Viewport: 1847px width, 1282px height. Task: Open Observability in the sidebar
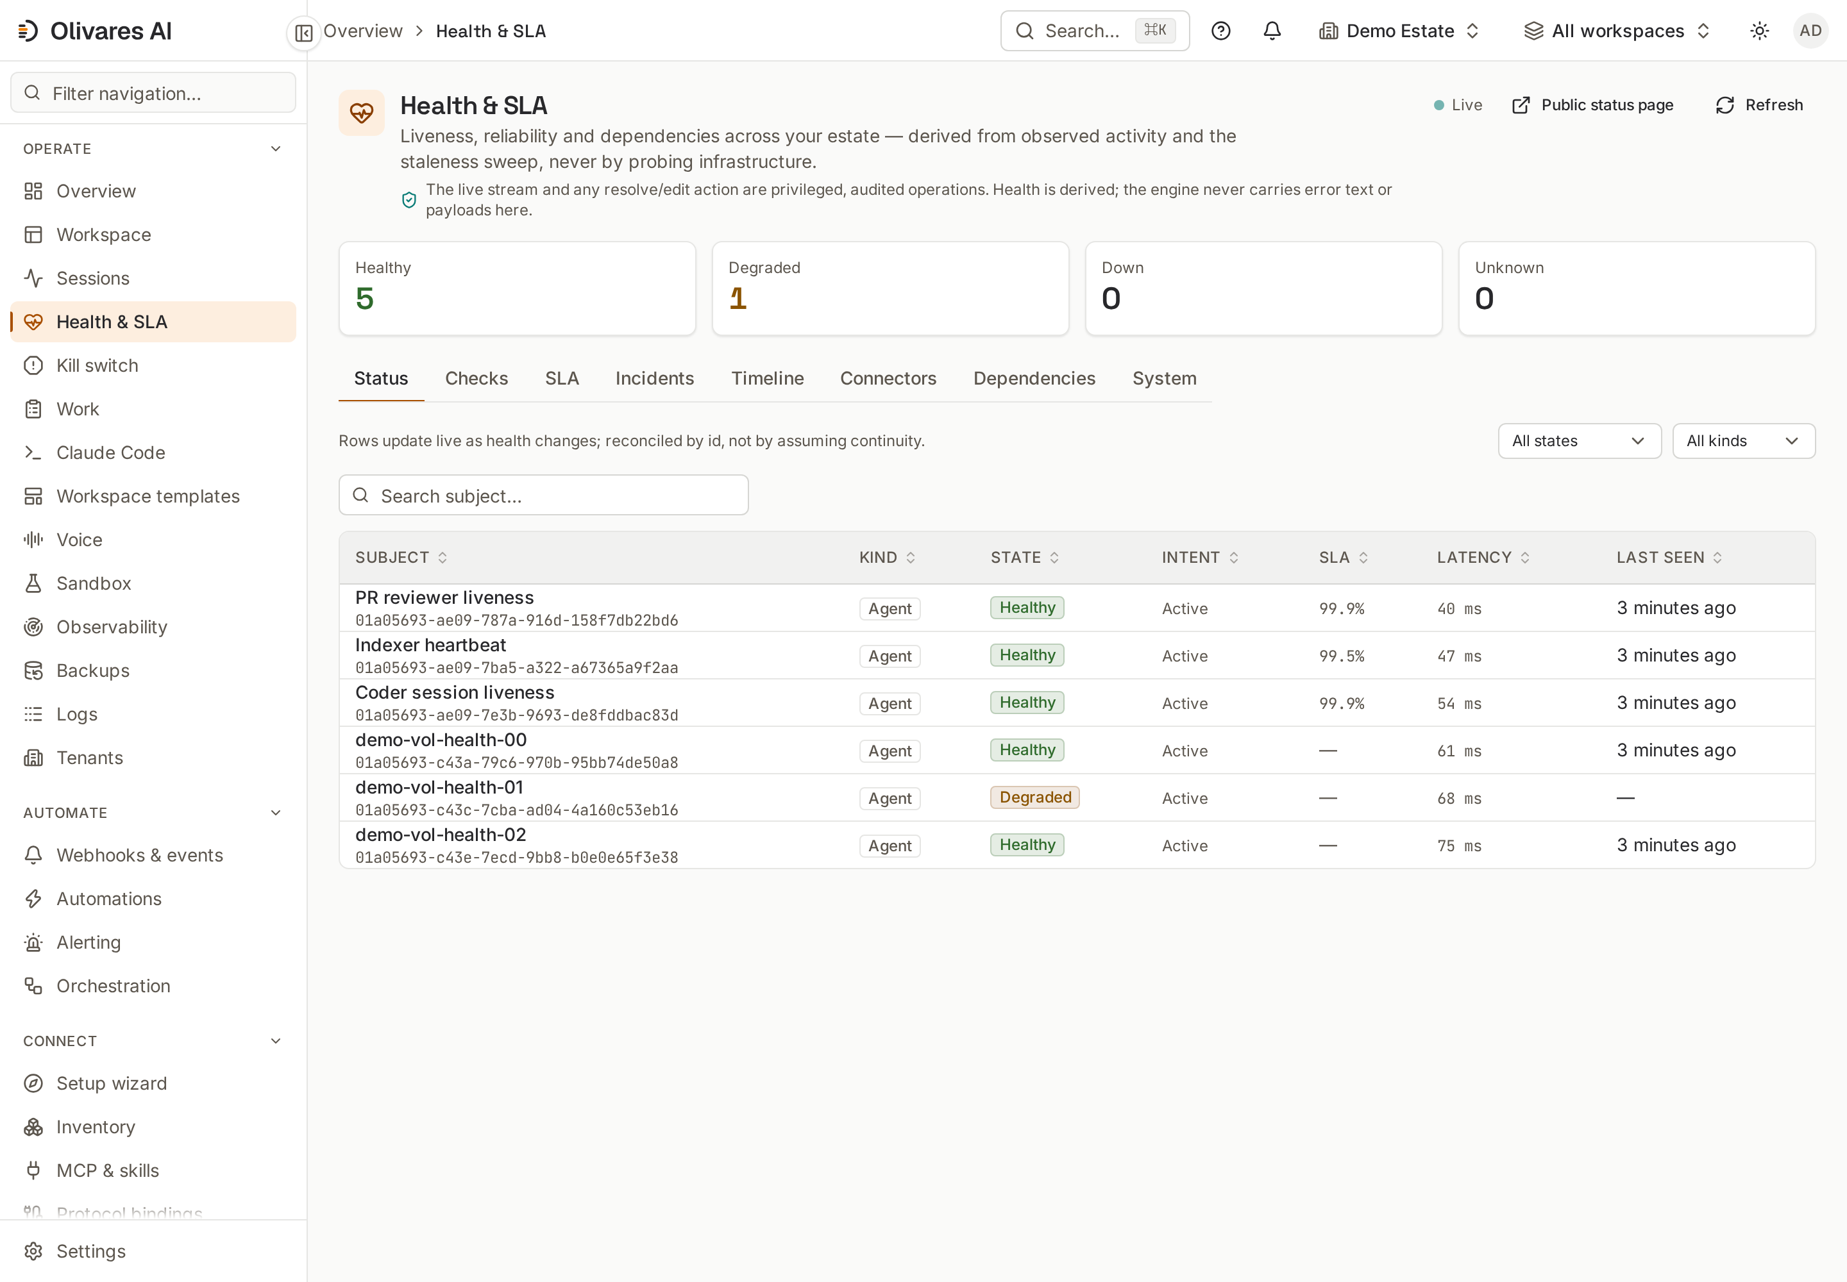(153, 626)
